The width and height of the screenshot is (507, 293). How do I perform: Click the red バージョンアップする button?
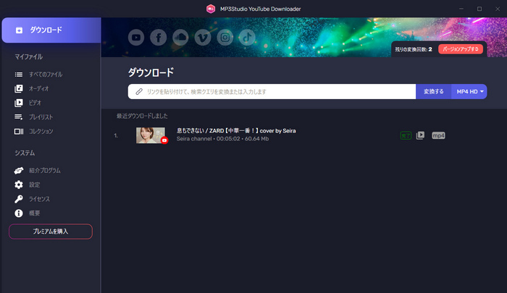click(461, 49)
